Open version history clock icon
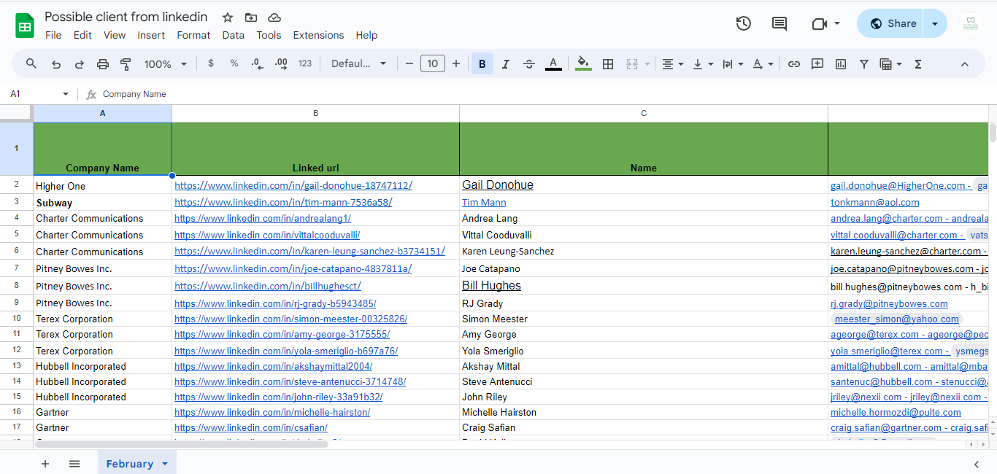 [x=743, y=23]
